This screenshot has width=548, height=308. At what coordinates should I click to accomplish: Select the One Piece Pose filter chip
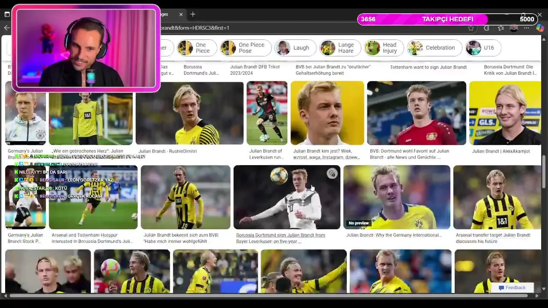pos(246,47)
